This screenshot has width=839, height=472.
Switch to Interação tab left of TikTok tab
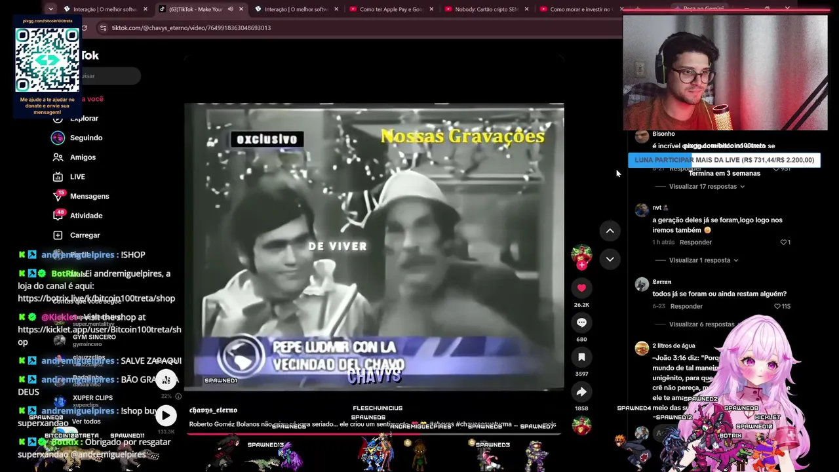(x=105, y=9)
